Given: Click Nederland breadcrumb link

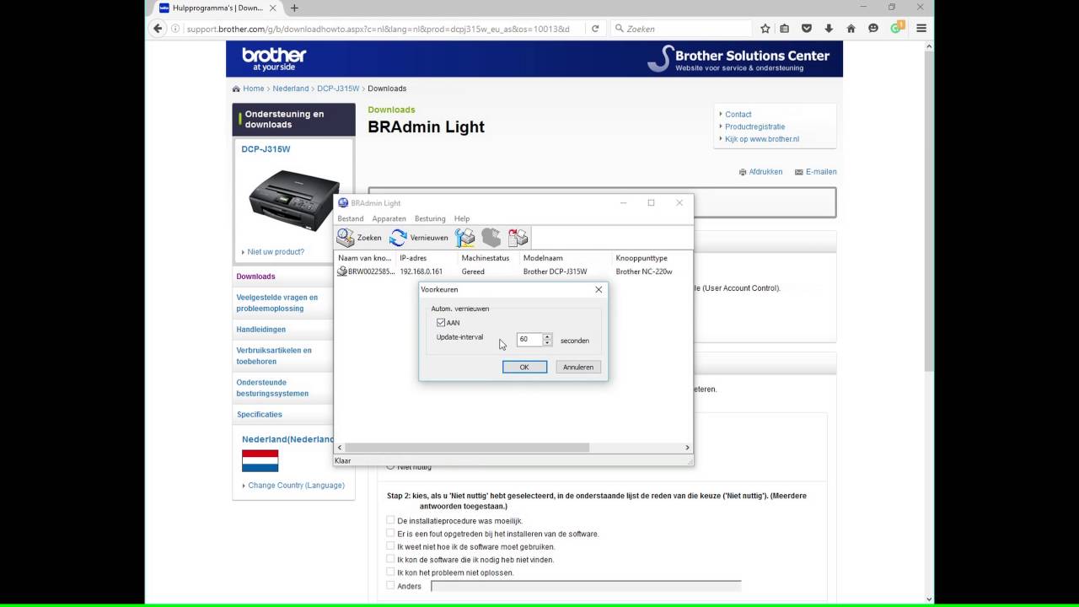Looking at the screenshot, I should [x=291, y=89].
